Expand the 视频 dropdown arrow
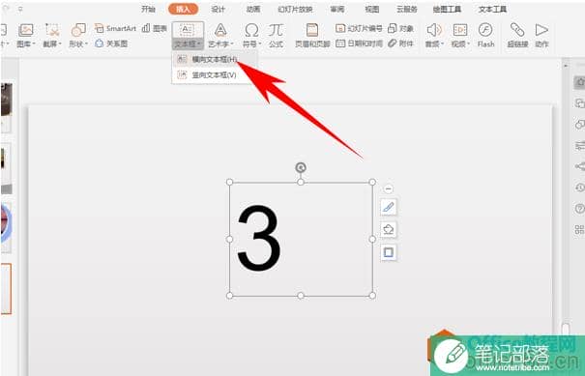Screen dimensions: 585x376 [468, 44]
